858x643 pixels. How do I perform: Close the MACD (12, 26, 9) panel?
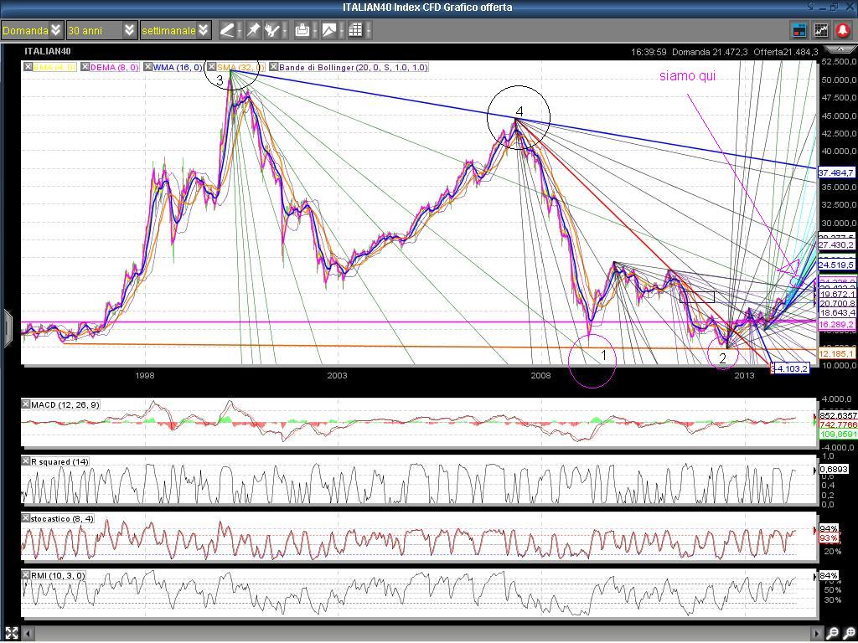[x=26, y=404]
